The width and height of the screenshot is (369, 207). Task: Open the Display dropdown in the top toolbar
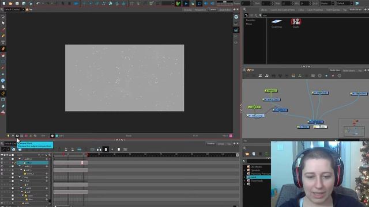click(x=327, y=3)
